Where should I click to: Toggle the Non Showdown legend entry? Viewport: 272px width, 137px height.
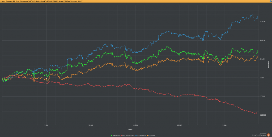point(127,135)
